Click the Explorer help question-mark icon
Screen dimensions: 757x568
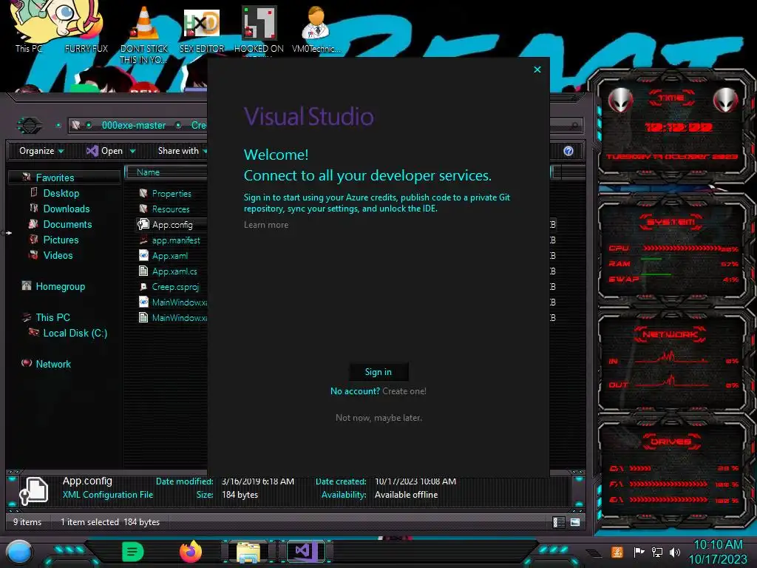[568, 151]
